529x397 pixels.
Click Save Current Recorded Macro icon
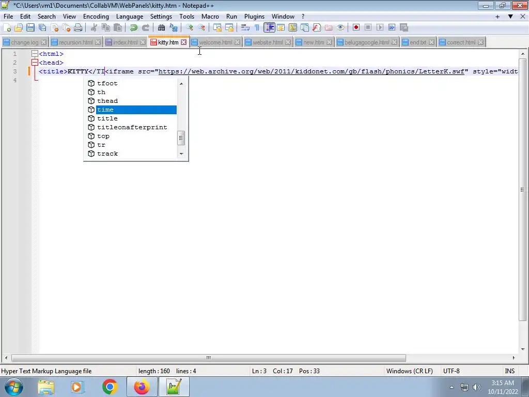404,28
